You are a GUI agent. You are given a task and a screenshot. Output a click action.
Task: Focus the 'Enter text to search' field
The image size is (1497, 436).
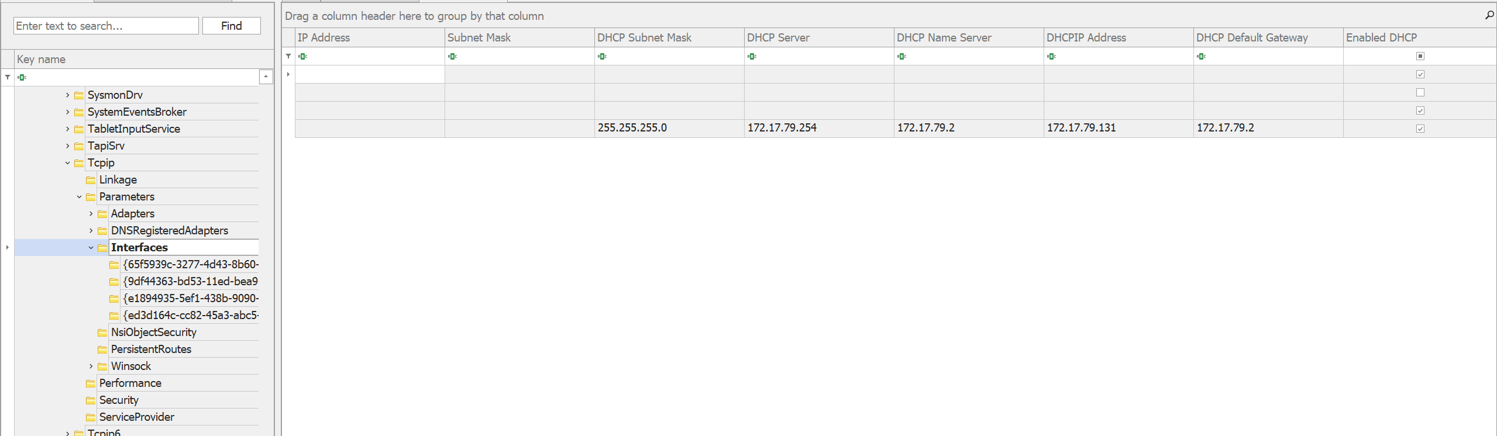point(106,26)
